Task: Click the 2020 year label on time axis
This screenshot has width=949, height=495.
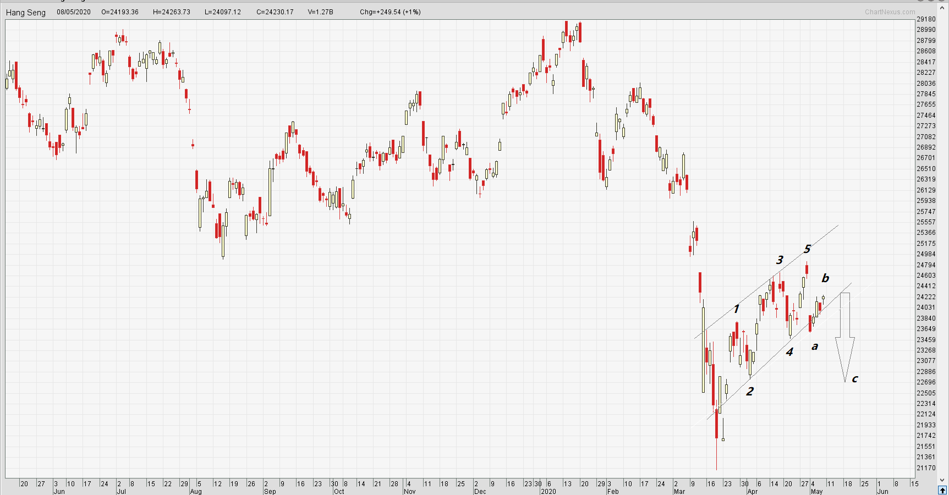Action: (x=548, y=491)
